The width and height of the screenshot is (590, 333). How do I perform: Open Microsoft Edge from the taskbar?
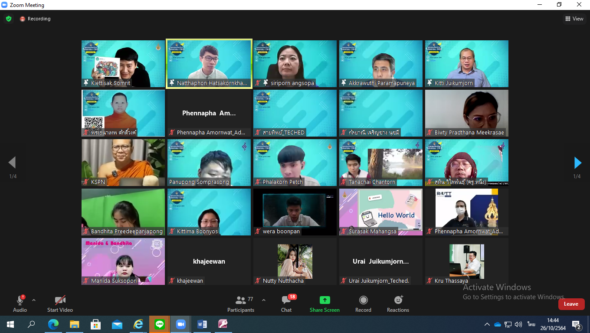(x=53, y=324)
